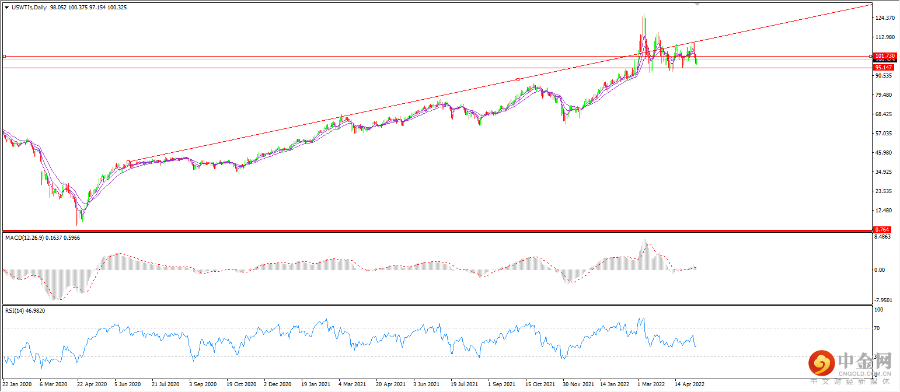This screenshot has width=900, height=392.
Task: Click the 19 Jul 2021 date label
Action: [x=466, y=385]
